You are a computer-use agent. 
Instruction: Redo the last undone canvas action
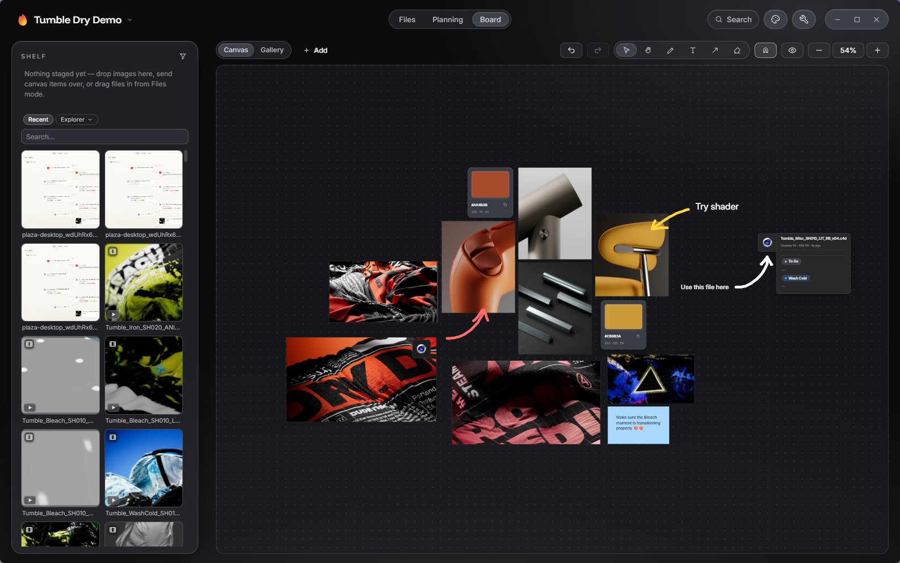[598, 50]
